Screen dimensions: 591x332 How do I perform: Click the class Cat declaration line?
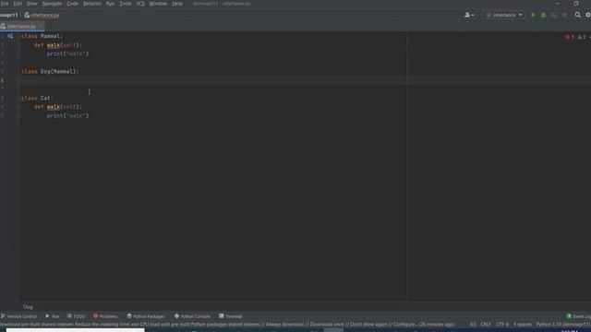point(37,98)
